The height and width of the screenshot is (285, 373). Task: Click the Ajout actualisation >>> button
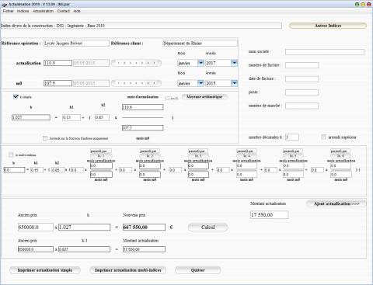[x=336, y=203]
